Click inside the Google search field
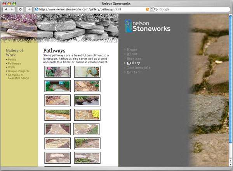 point(192,9)
